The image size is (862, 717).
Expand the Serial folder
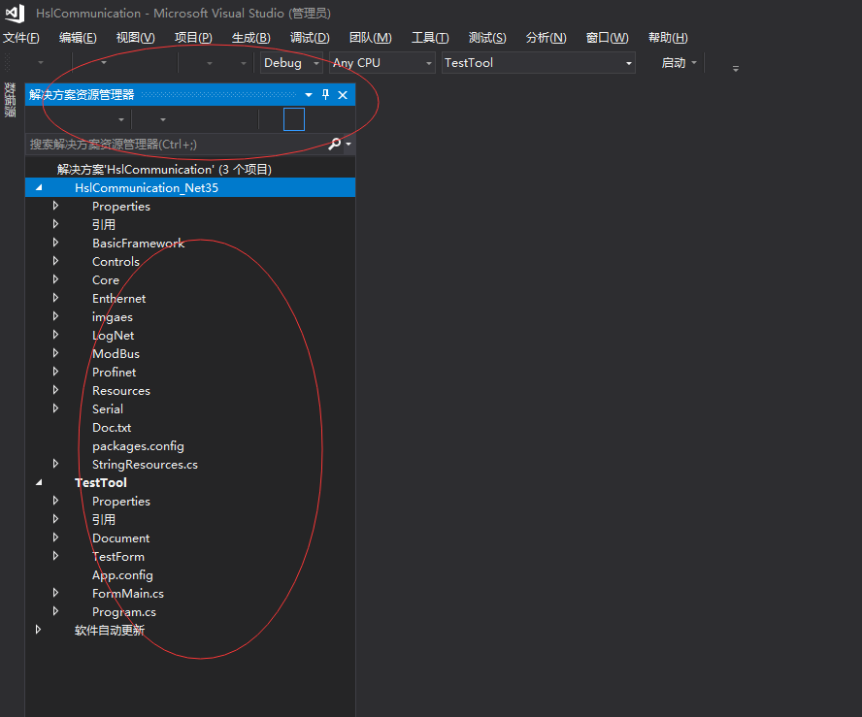pyautogui.click(x=55, y=408)
